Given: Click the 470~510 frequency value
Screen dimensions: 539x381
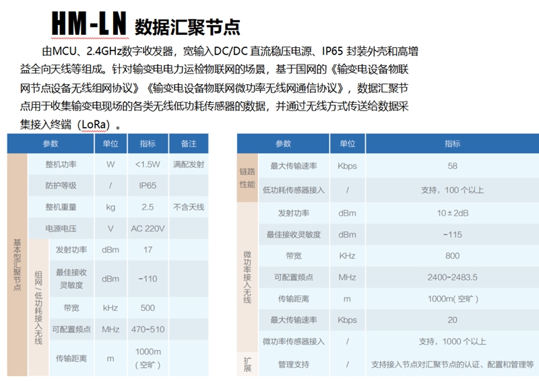Looking at the screenshot, I should point(148,329).
